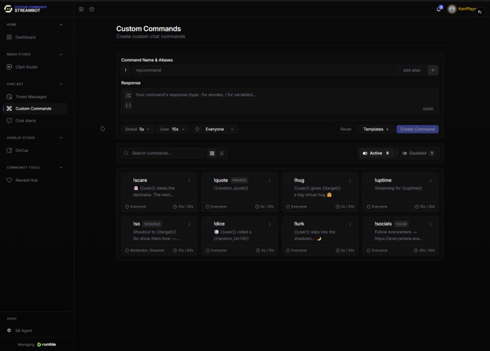Collapse the Community Tools section
The height and width of the screenshot is (351, 490).
61,168
